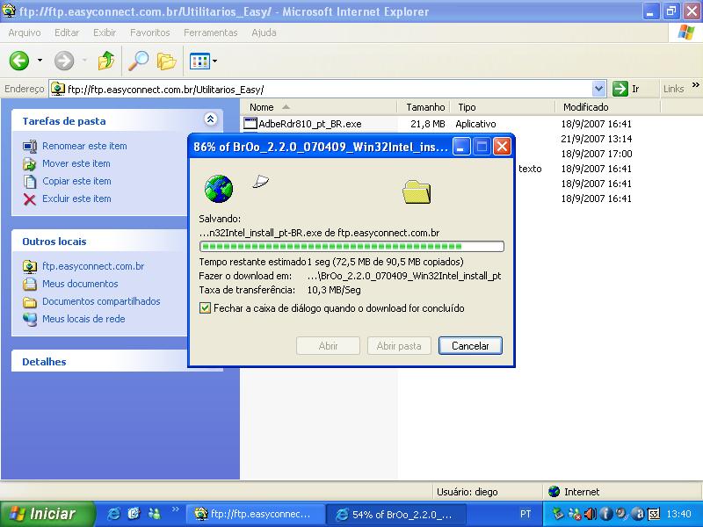
Task: Expand the address bar dropdown arrow
Action: pos(599,89)
